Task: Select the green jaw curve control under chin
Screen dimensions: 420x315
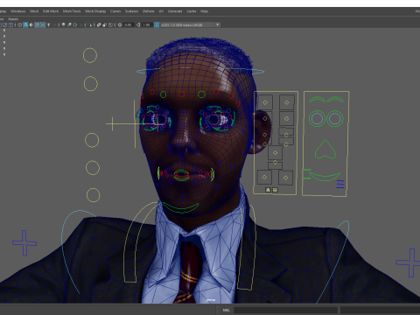Action: pos(181,207)
